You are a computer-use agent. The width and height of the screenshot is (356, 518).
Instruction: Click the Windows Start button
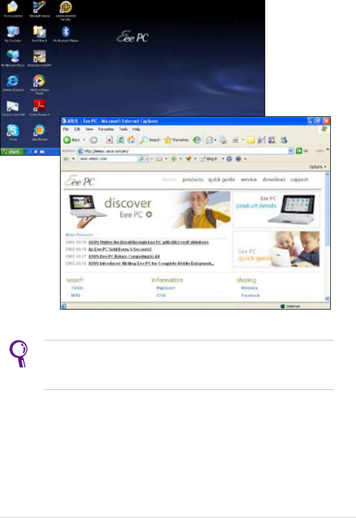(12, 152)
